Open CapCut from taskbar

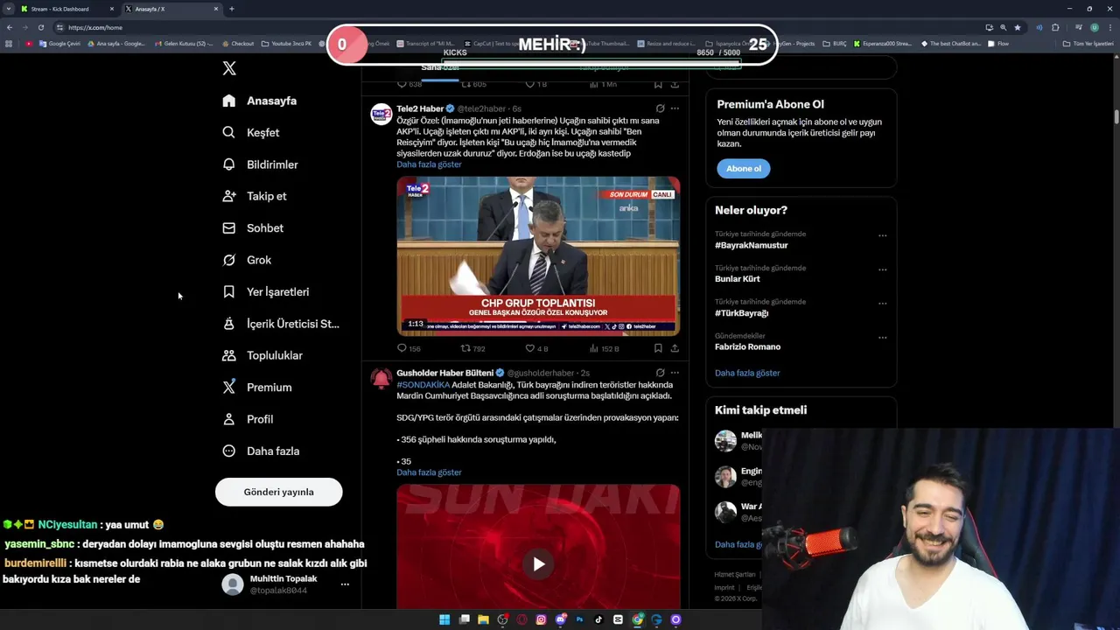[618, 619]
